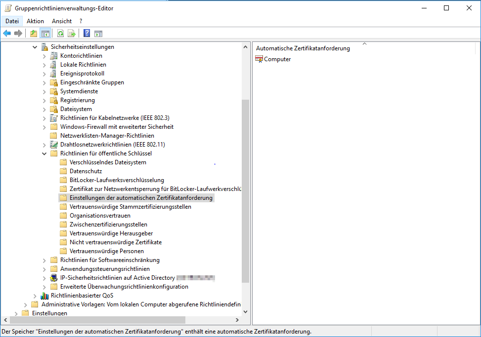Select the Computer certificate request item
The image size is (481, 337).
[x=277, y=59]
